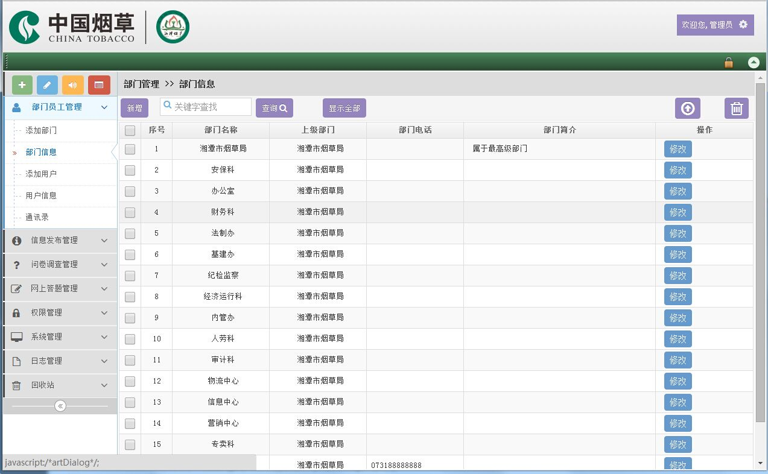Select the checkbox for 财务科 row
Viewport: 768px width, 474px height.
130,212
